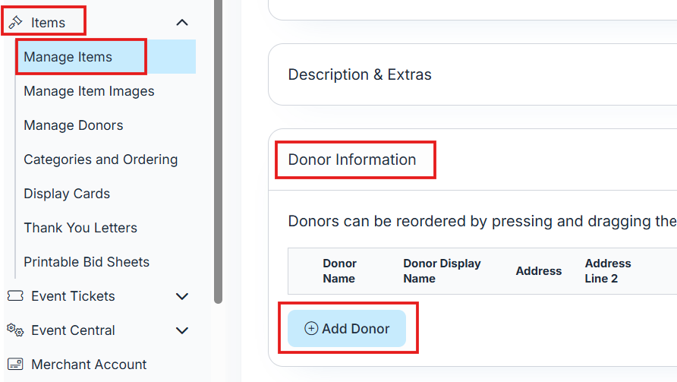
Task: Open Printable Bid Sheets
Action: tap(87, 262)
